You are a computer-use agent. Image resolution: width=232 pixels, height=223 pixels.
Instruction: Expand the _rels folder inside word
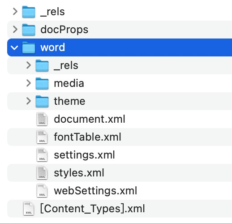click(x=29, y=65)
